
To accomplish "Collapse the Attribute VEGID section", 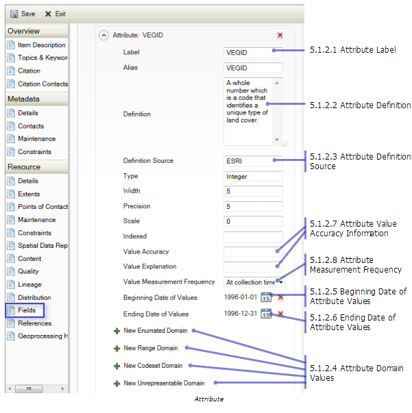I will coord(104,35).
